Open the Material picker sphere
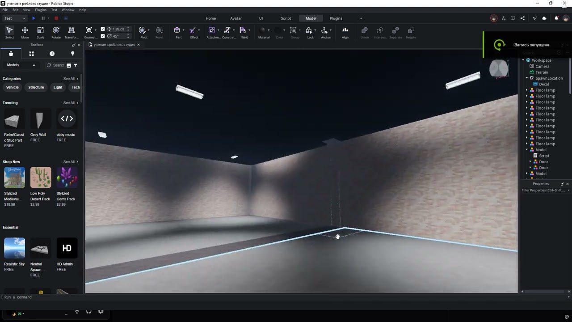Viewport: 572px width, 322px height. [263, 30]
